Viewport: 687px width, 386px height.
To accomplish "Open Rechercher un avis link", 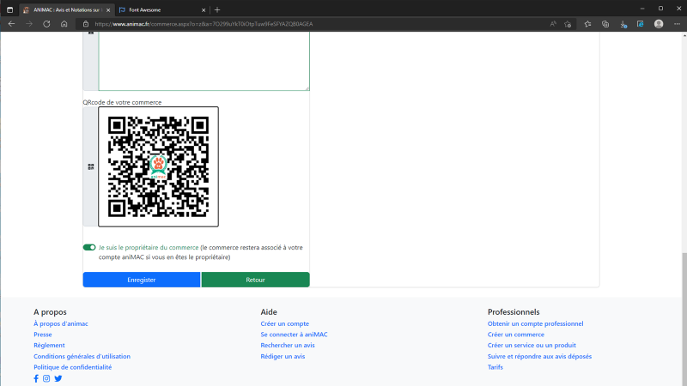I will 288,346.
